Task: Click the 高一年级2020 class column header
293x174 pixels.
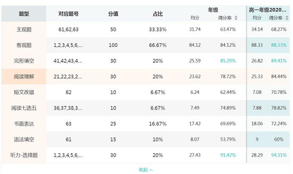Action: (x=268, y=9)
